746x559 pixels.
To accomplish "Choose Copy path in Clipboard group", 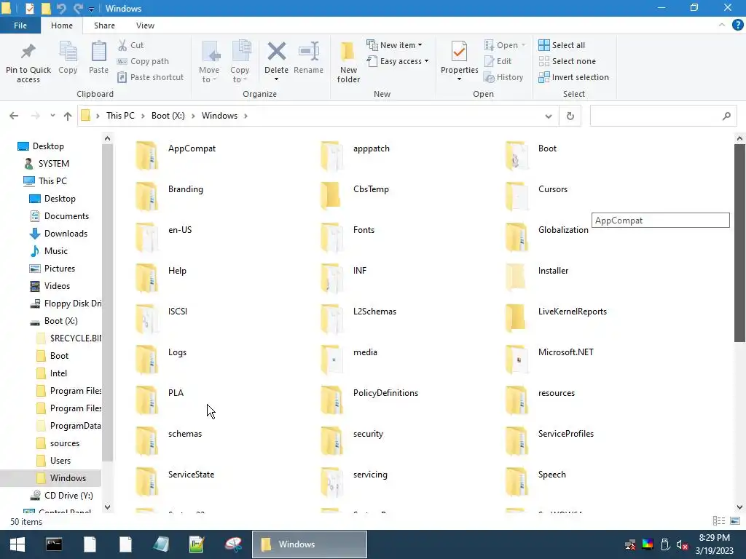I will click(143, 61).
